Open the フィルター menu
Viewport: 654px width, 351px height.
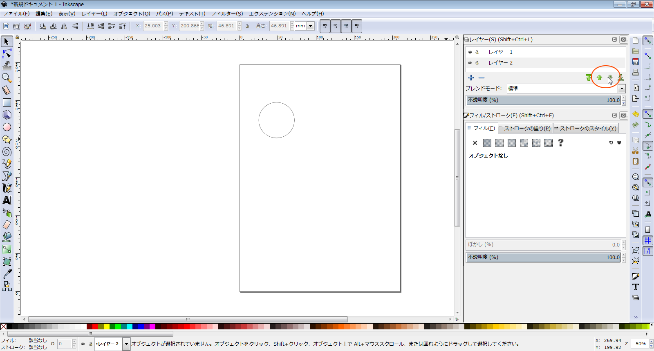227,13
